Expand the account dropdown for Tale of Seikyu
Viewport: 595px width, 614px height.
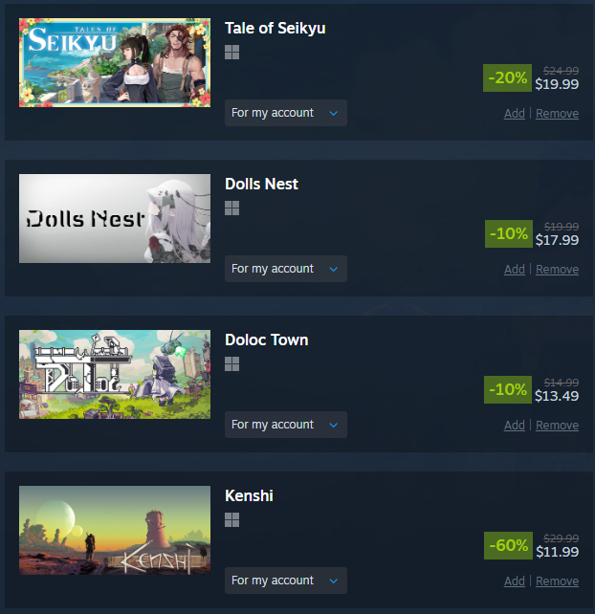pyautogui.click(x=286, y=113)
